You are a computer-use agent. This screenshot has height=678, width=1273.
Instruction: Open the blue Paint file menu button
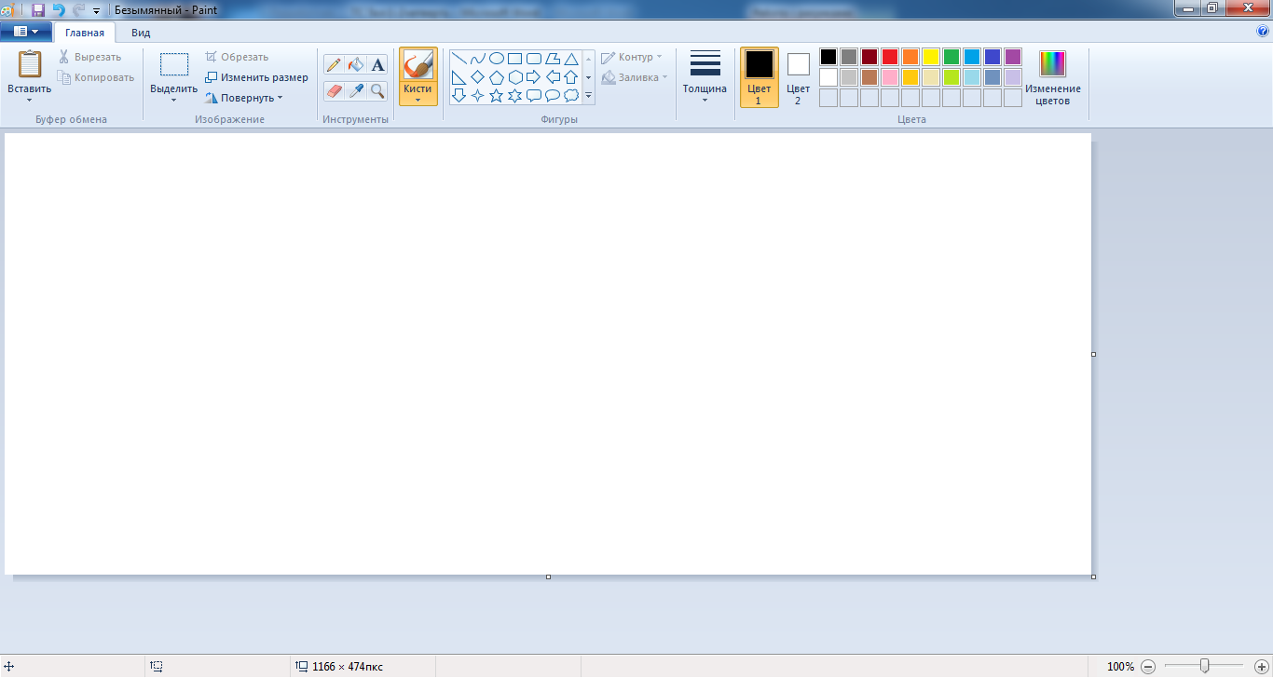pos(25,32)
